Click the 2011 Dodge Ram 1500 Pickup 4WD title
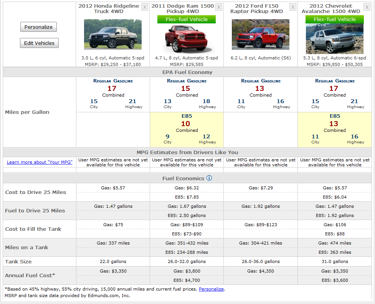The image size is (375, 304). (x=183, y=8)
